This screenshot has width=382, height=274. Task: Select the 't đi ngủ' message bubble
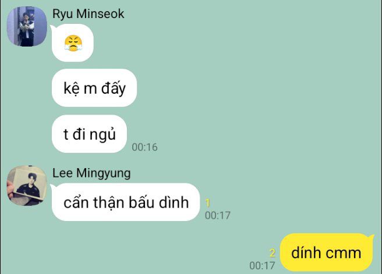coord(90,134)
